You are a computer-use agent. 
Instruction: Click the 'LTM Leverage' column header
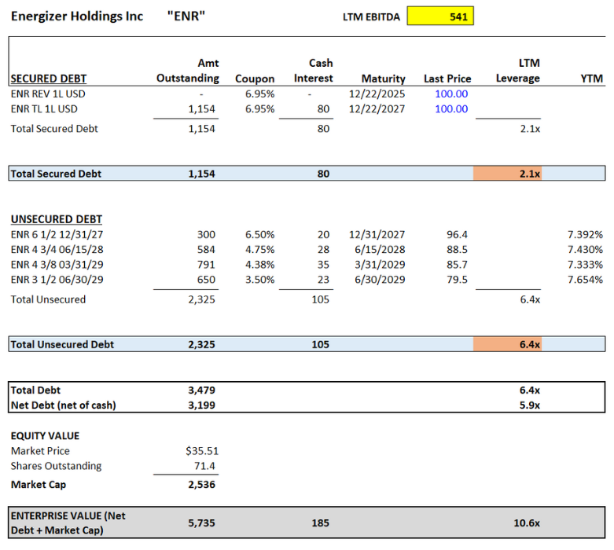[x=517, y=71]
